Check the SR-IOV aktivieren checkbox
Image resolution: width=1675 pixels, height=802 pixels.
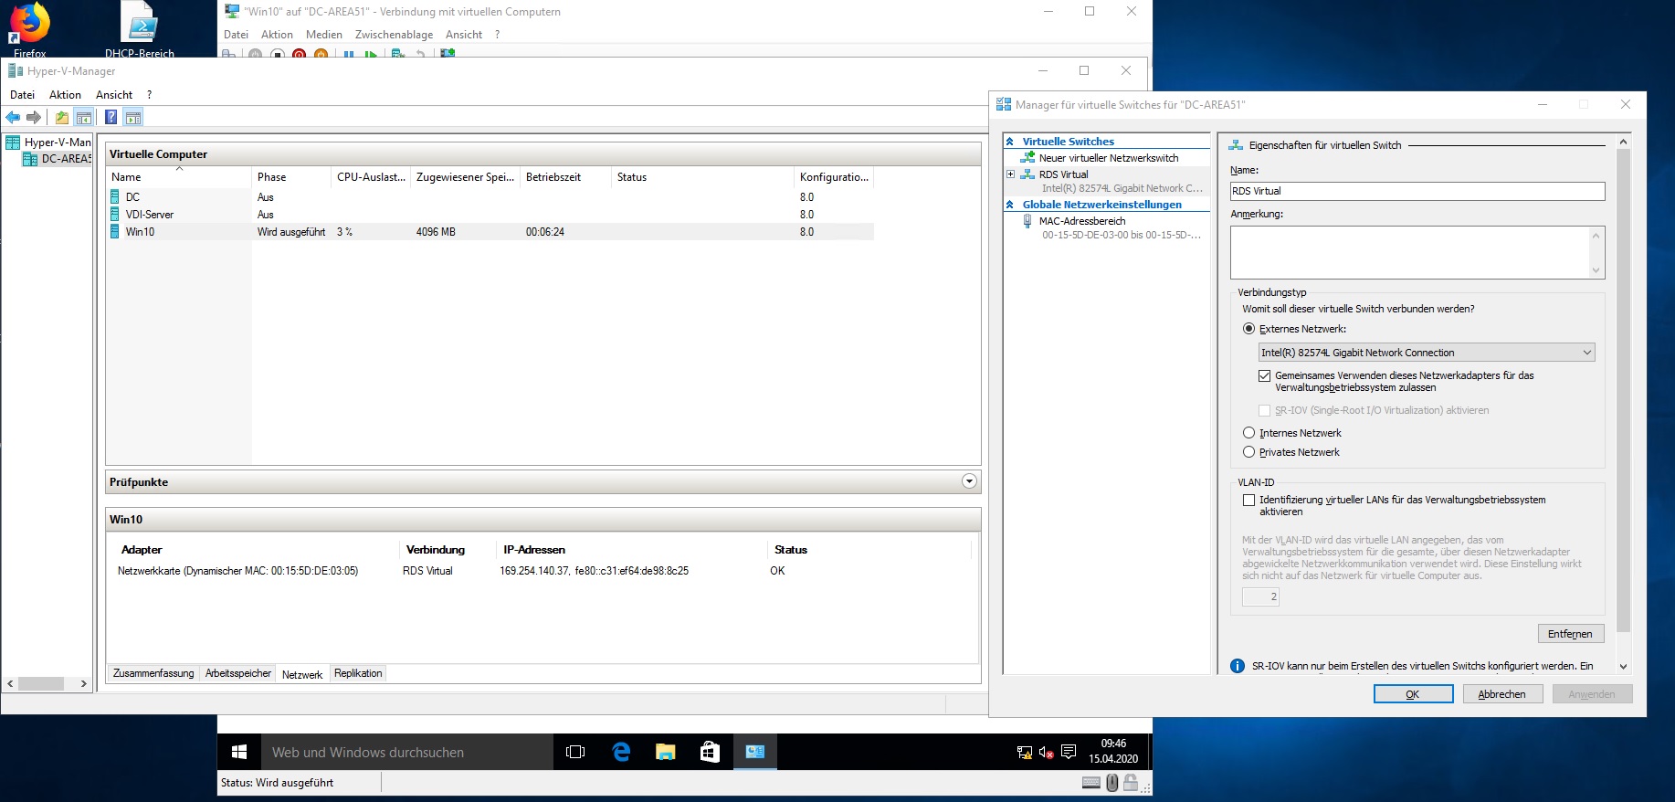[1264, 410]
